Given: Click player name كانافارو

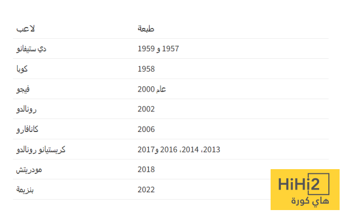Looking at the screenshot, I should 27,129.
